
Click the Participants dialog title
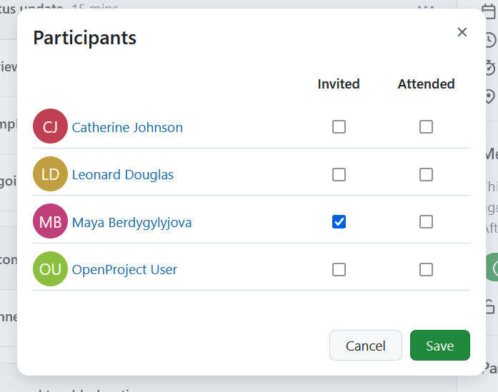click(85, 38)
